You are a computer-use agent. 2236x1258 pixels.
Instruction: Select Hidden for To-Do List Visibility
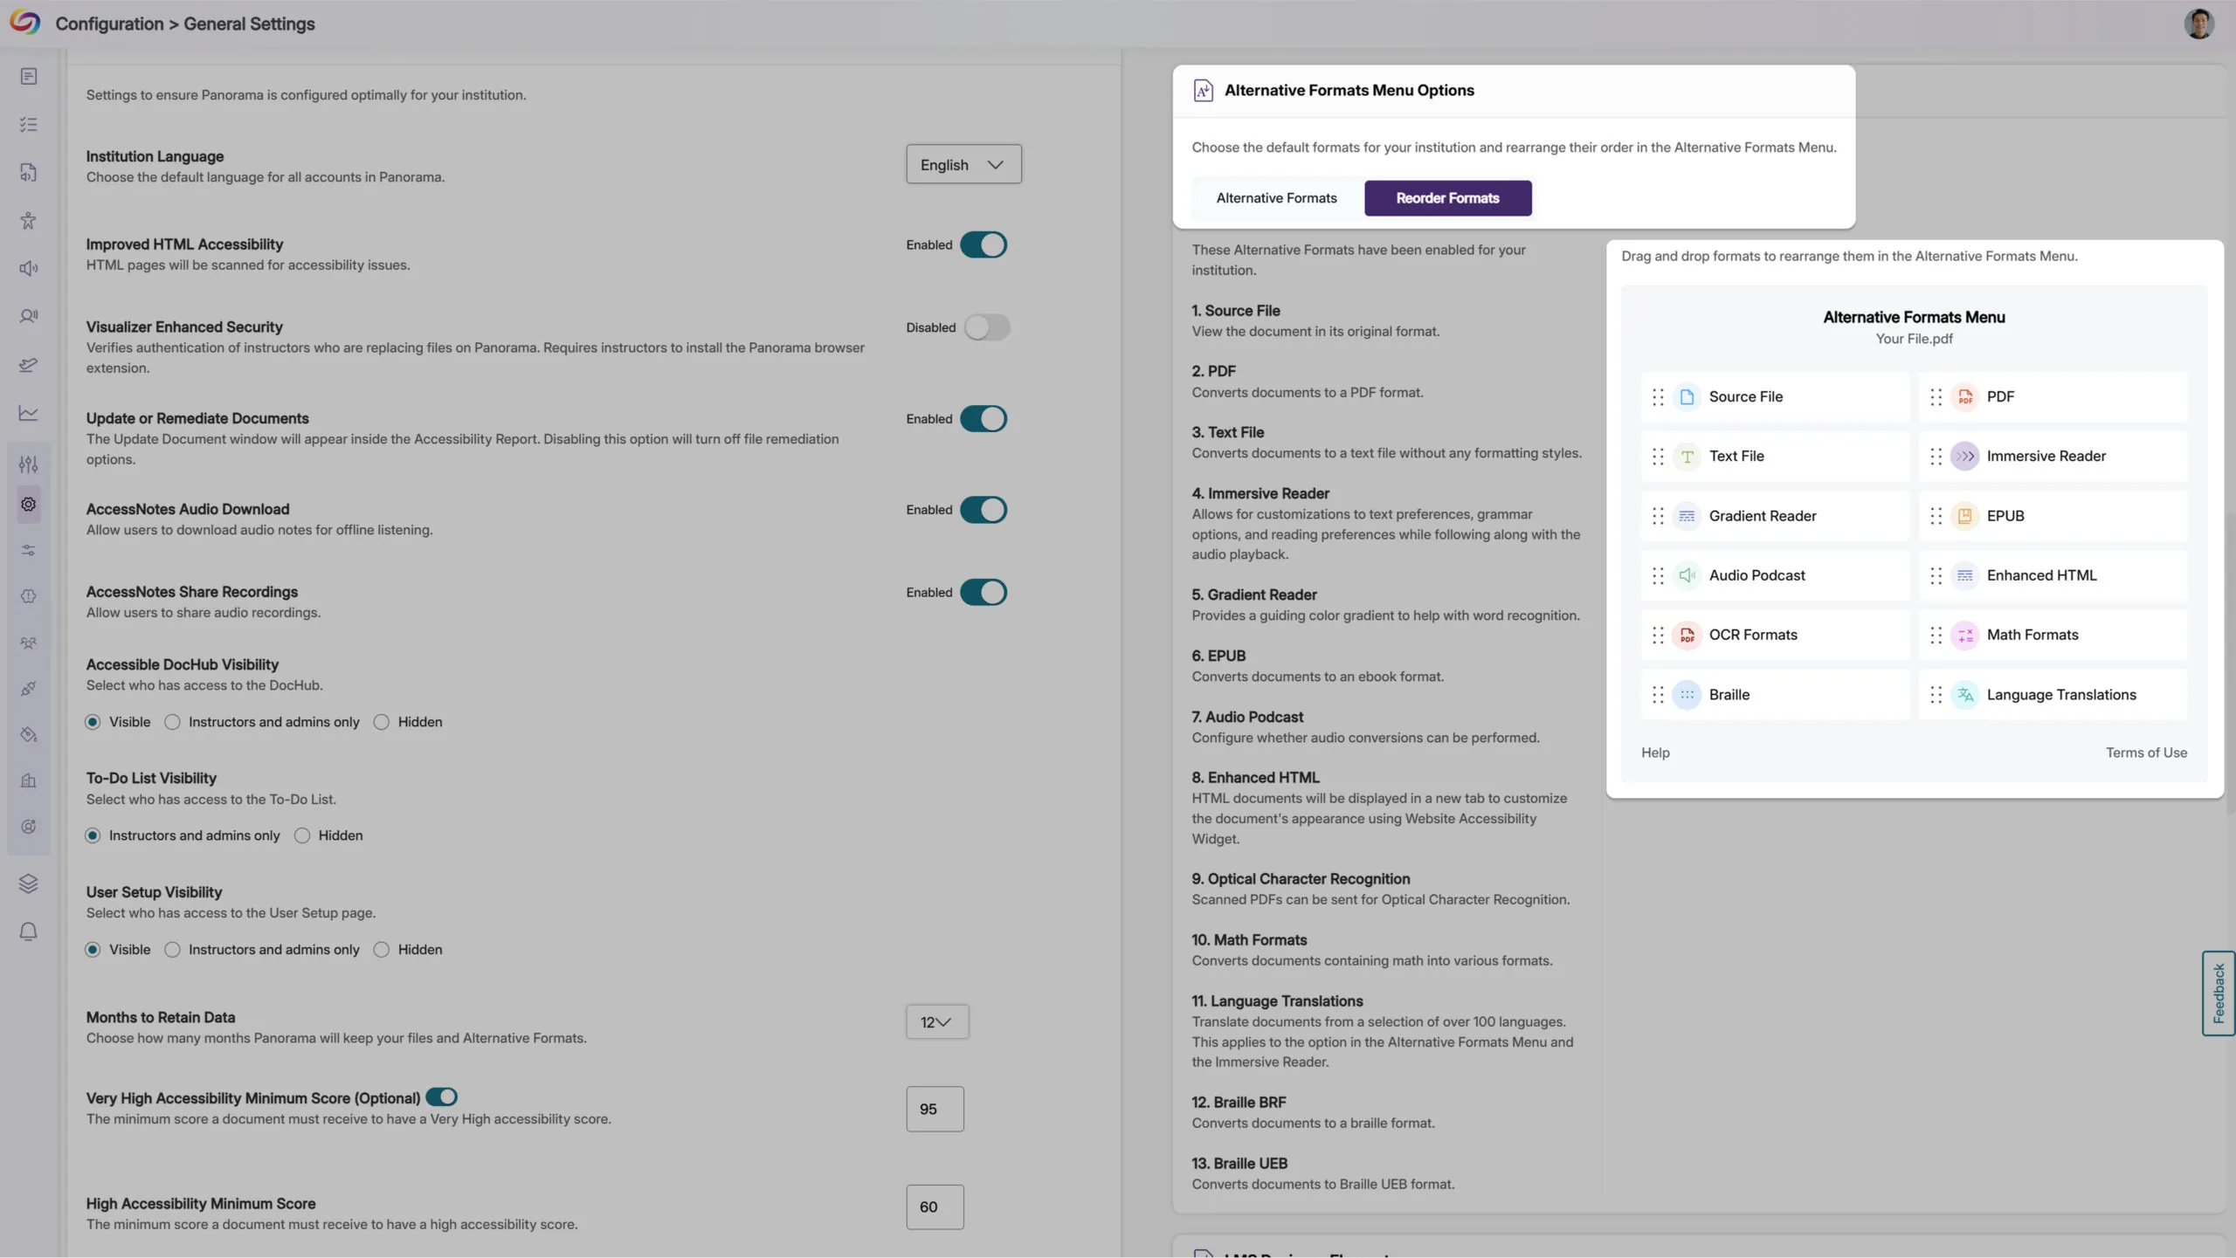[x=302, y=835]
